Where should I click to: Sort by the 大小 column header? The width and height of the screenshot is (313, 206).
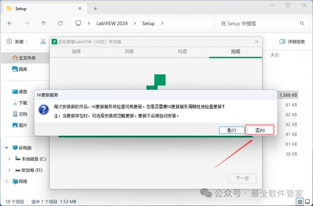pos(274,55)
